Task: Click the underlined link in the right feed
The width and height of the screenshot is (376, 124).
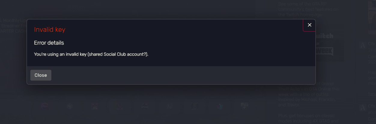Action: pyautogui.click(x=372, y=94)
